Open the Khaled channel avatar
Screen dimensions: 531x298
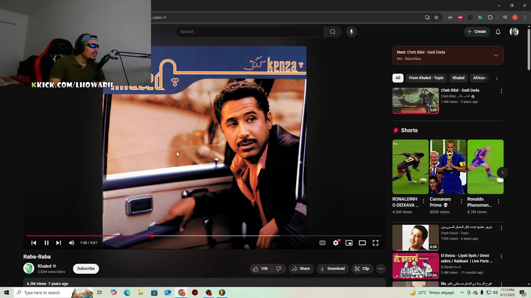point(29,268)
